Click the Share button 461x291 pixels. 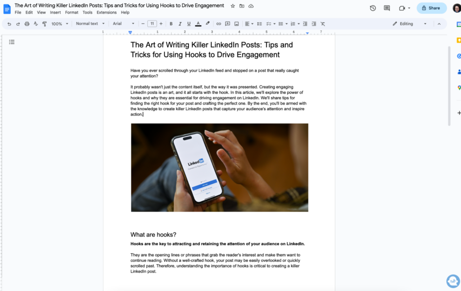(x=431, y=8)
